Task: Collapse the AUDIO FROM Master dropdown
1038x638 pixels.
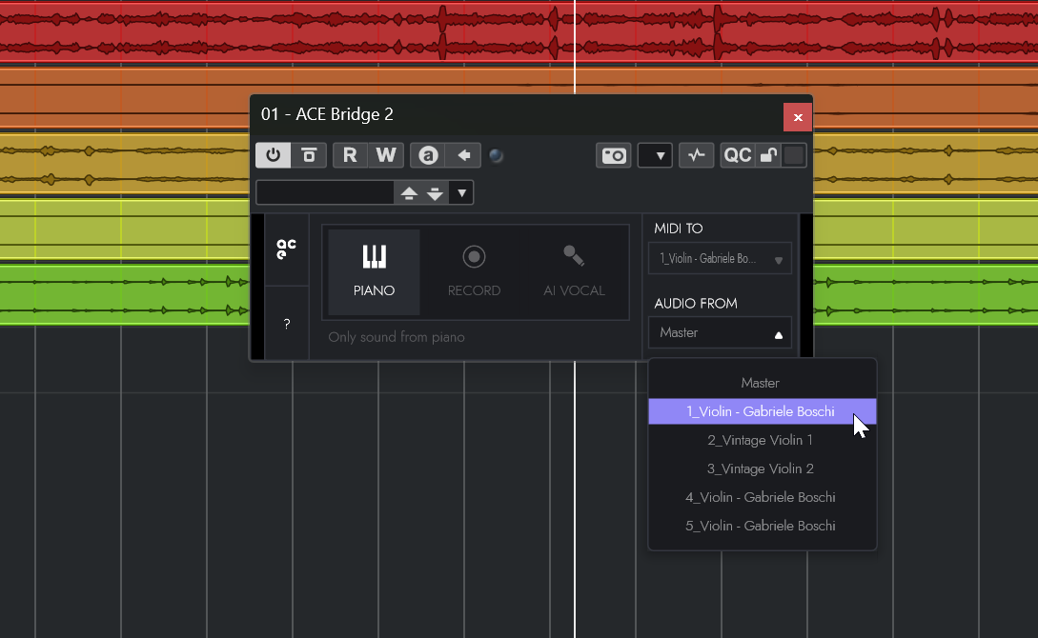Action: 721,332
